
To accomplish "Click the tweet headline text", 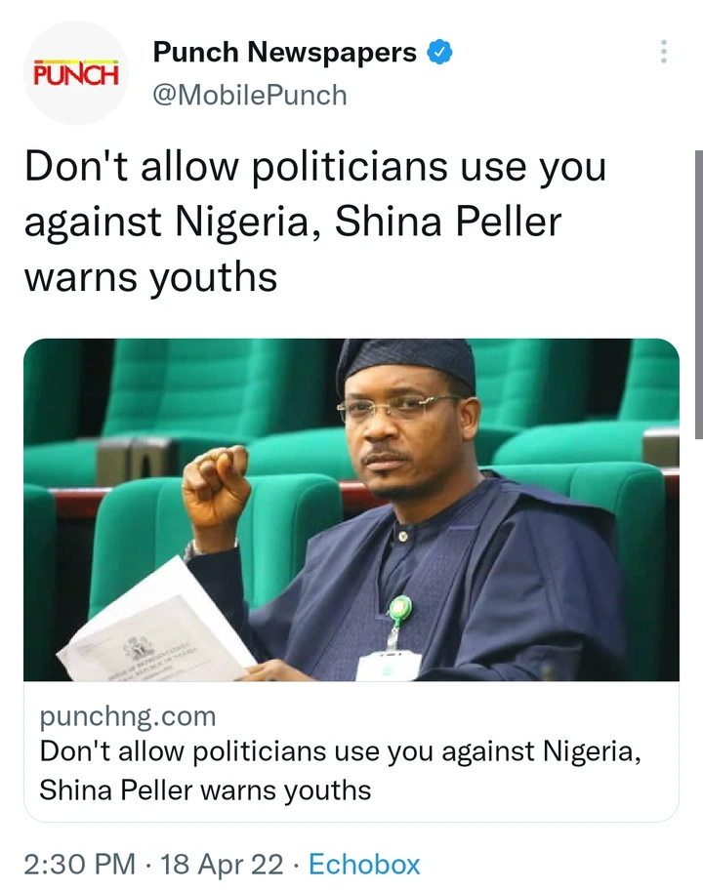I will (x=315, y=223).
